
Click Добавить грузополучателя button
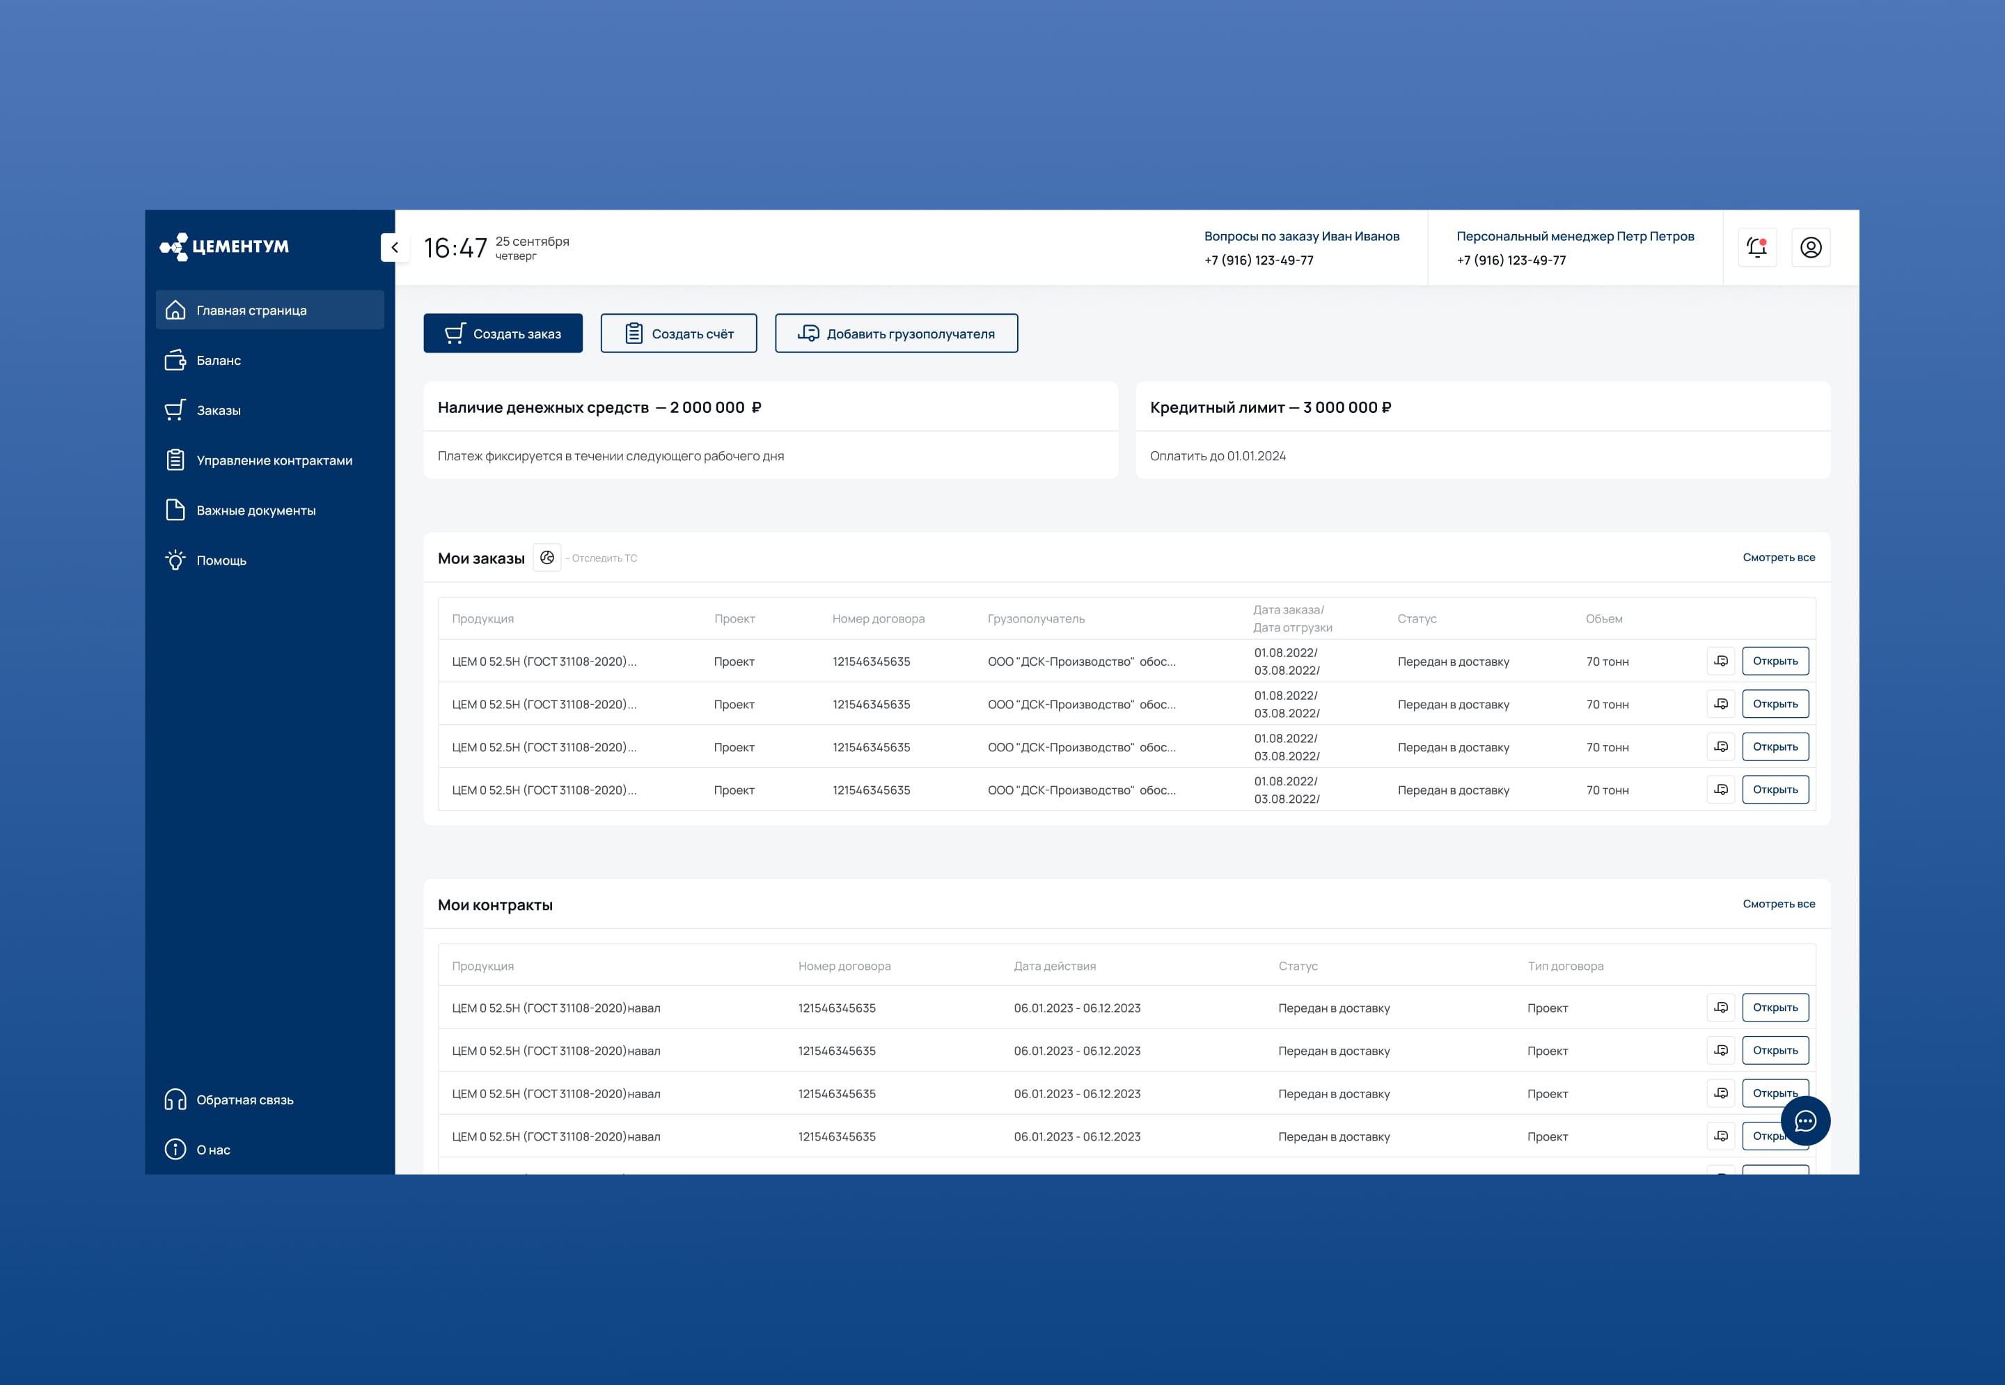(x=896, y=334)
